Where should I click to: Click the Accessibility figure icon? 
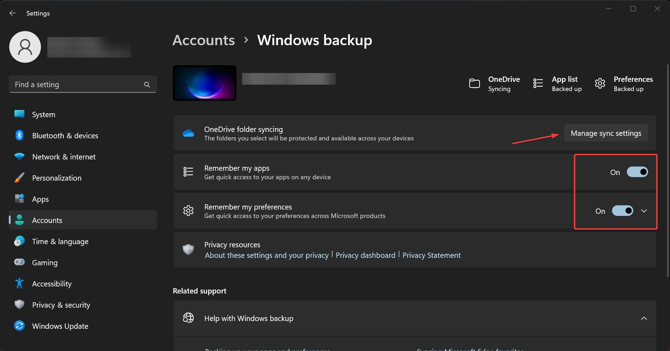pyautogui.click(x=19, y=284)
